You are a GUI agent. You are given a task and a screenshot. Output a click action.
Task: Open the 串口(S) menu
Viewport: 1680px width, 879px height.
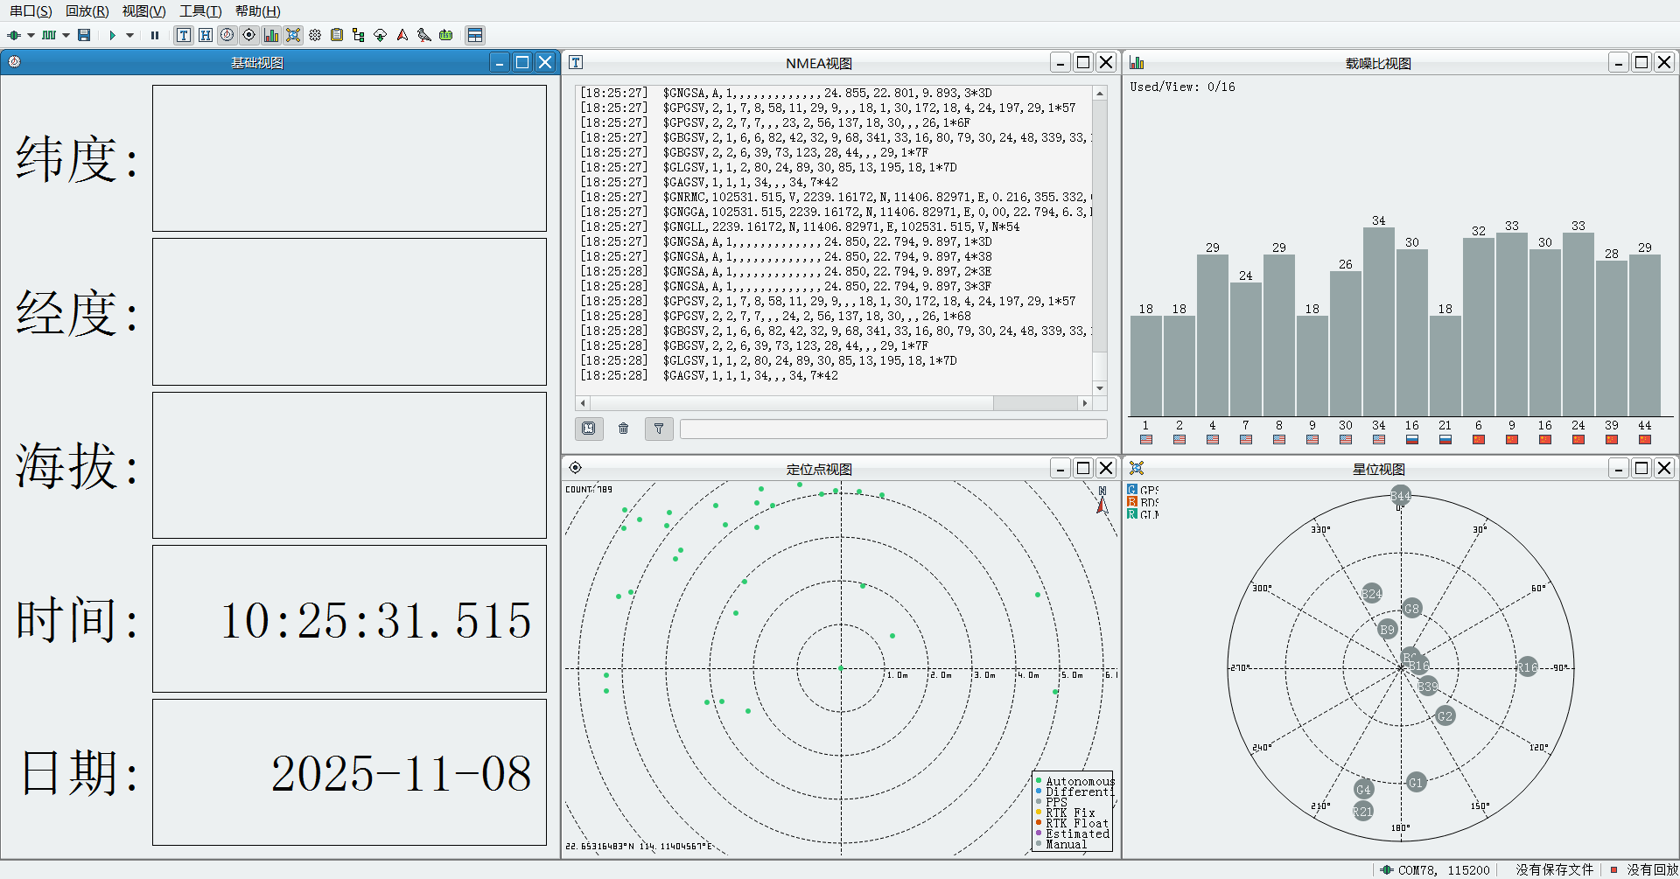click(31, 11)
